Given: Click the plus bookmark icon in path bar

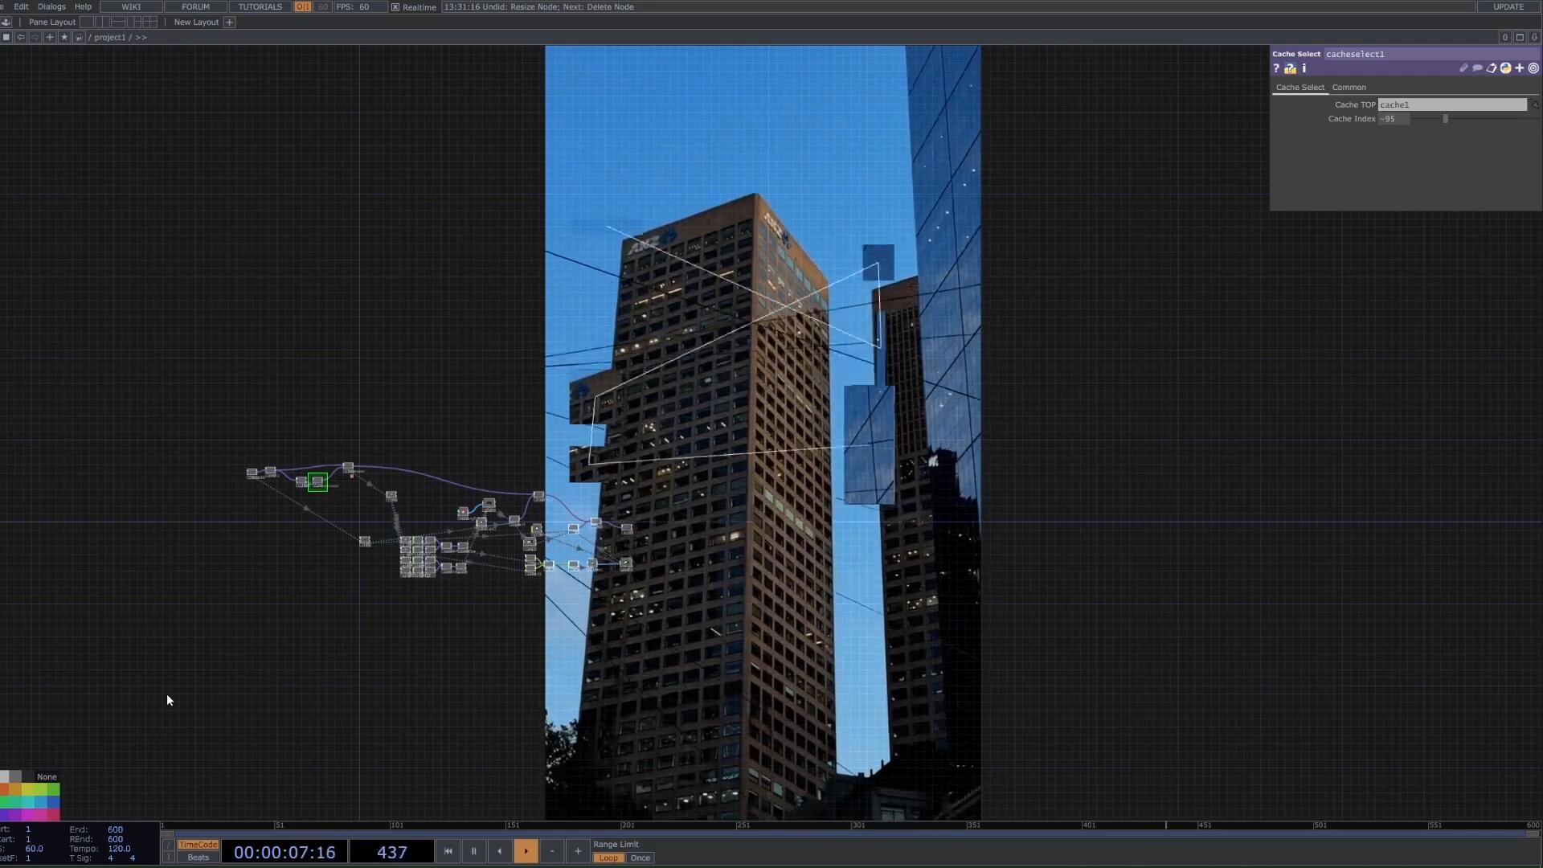Looking at the screenshot, I should (x=50, y=37).
